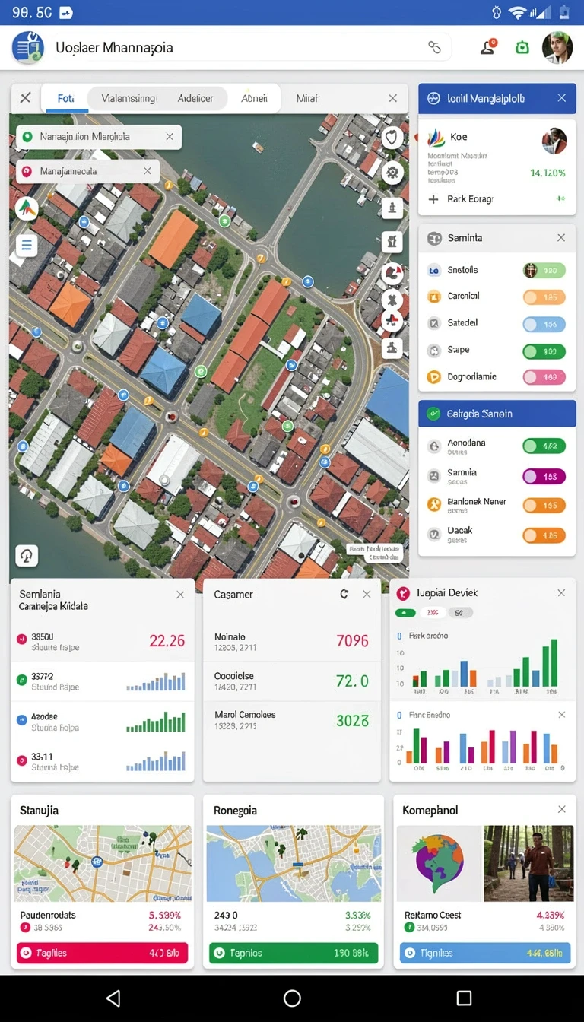Refresh the Casamer panel
The image size is (584, 1022).
tap(344, 595)
